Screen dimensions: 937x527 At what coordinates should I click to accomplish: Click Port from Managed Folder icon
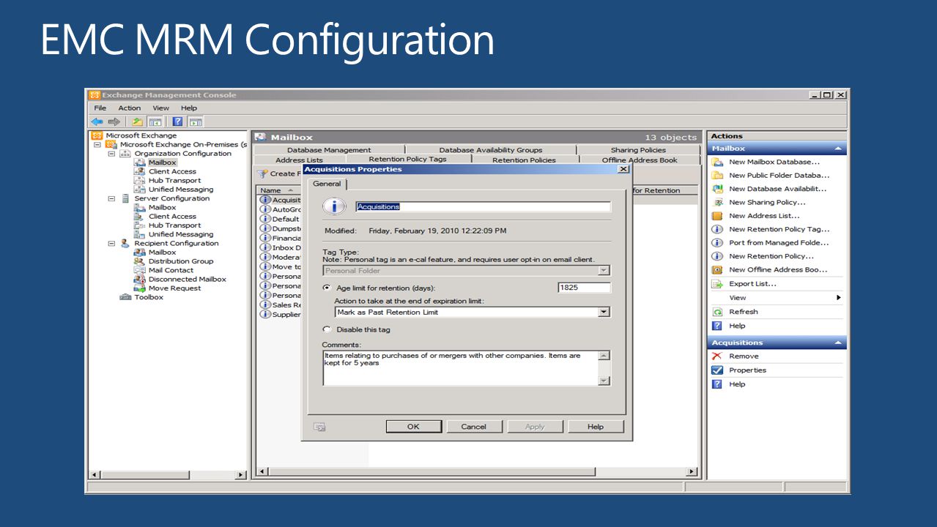[718, 243]
